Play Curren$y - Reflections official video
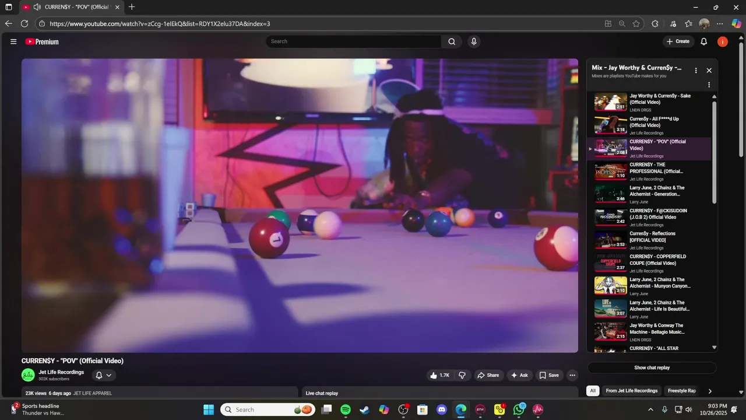 click(650, 240)
